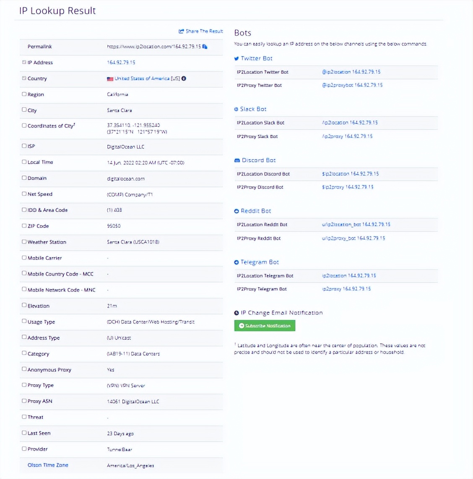This screenshot has height=479, width=473.
Task: Open the IP address 164.92.79.15 link
Action: [x=121, y=62]
